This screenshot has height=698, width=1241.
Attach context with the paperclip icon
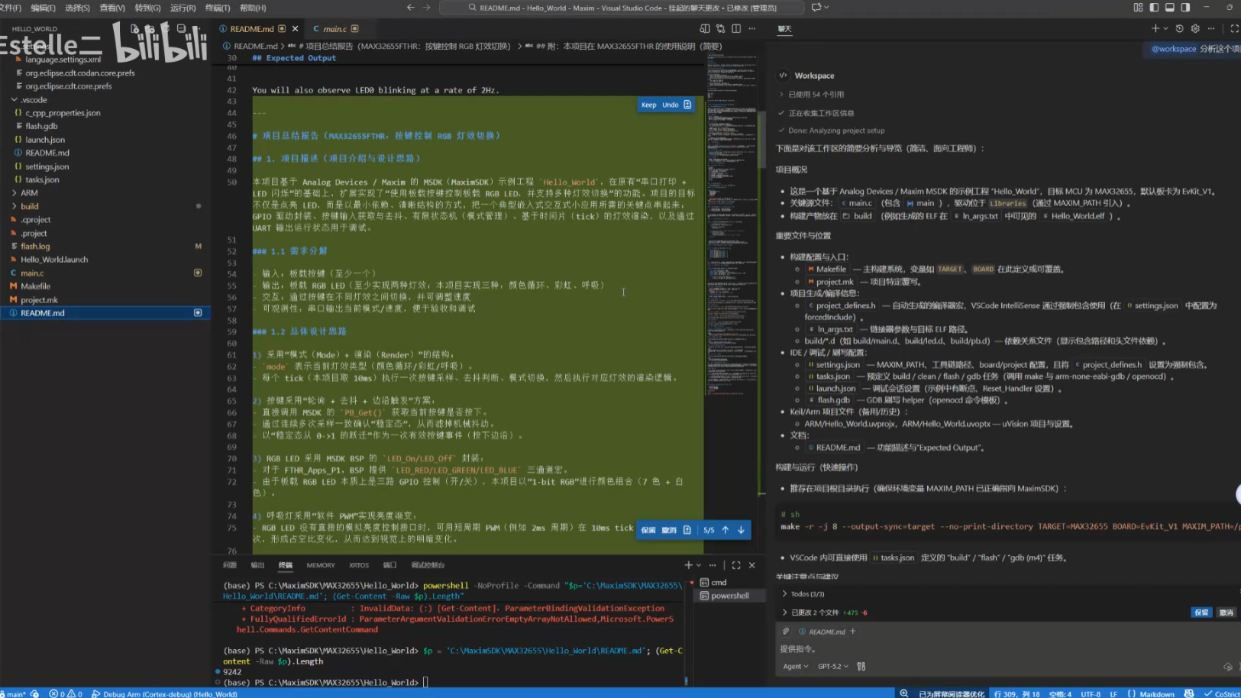pyautogui.click(x=786, y=632)
